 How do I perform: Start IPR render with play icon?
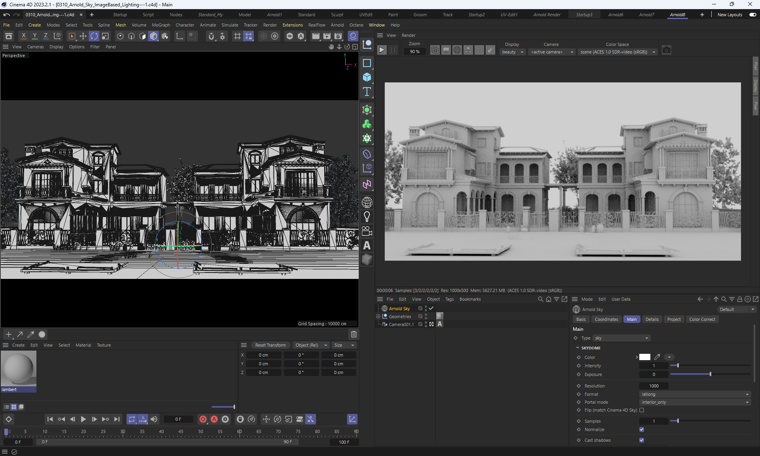pyautogui.click(x=382, y=50)
